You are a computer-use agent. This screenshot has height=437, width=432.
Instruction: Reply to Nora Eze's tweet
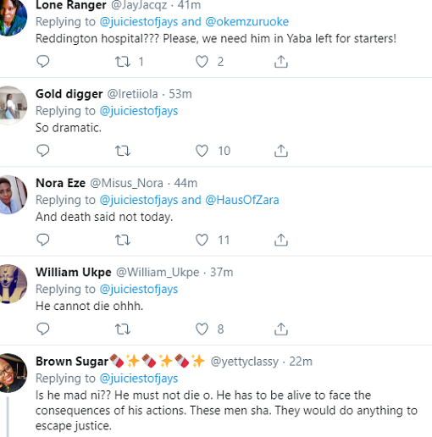tap(43, 240)
